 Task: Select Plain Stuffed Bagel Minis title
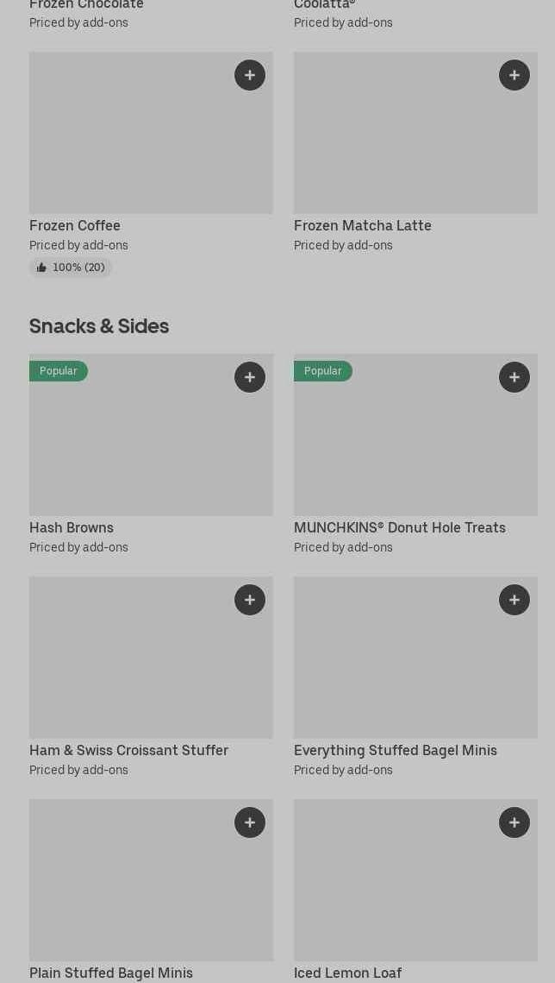[111, 973]
